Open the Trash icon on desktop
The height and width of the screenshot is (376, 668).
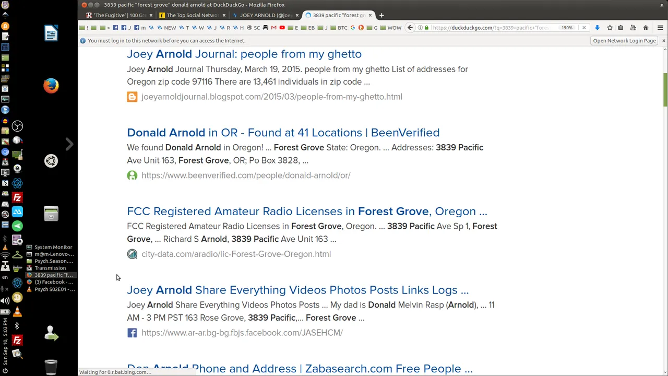51,367
